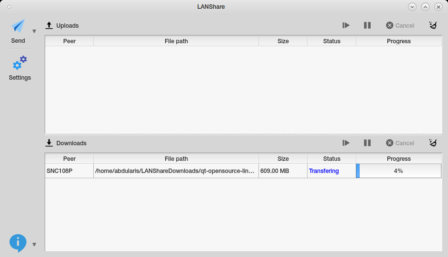Image resolution: width=448 pixels, height=257 pixels.
Task: Sort downloads by Status column
Action: click(332, 159)
